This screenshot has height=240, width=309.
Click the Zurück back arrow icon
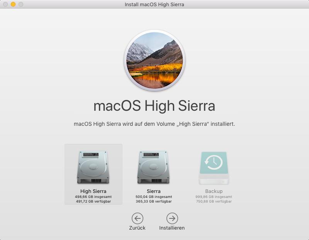(138, 218)
